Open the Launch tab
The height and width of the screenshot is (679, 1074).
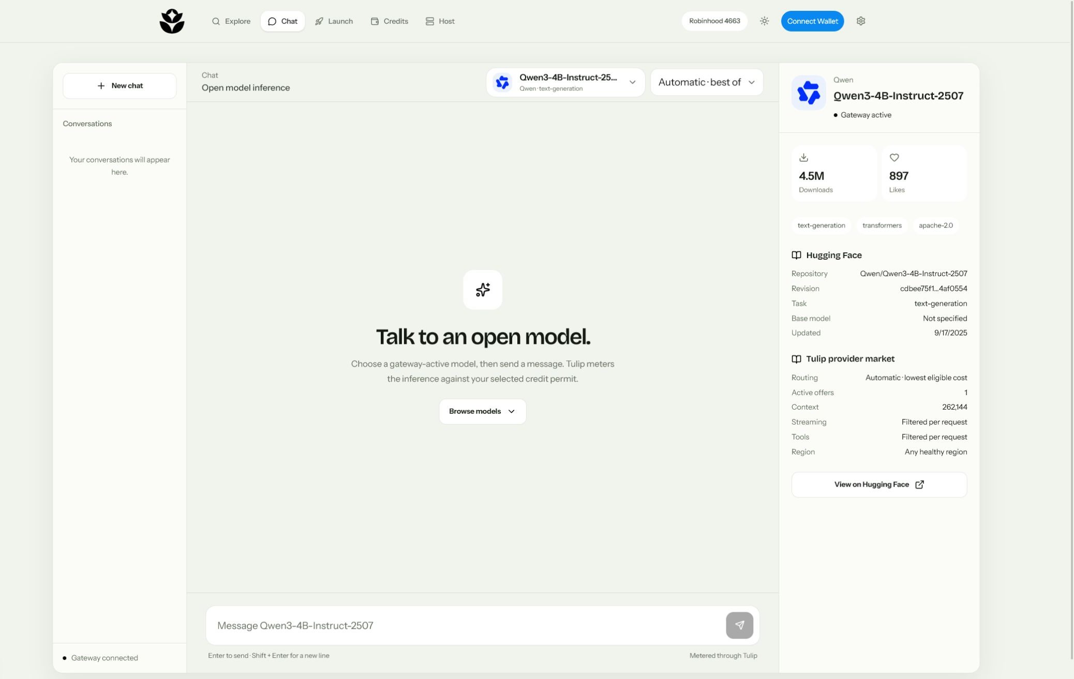click(334, 21)
